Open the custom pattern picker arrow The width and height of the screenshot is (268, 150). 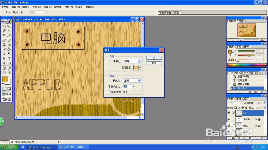[x=140, y=68]
